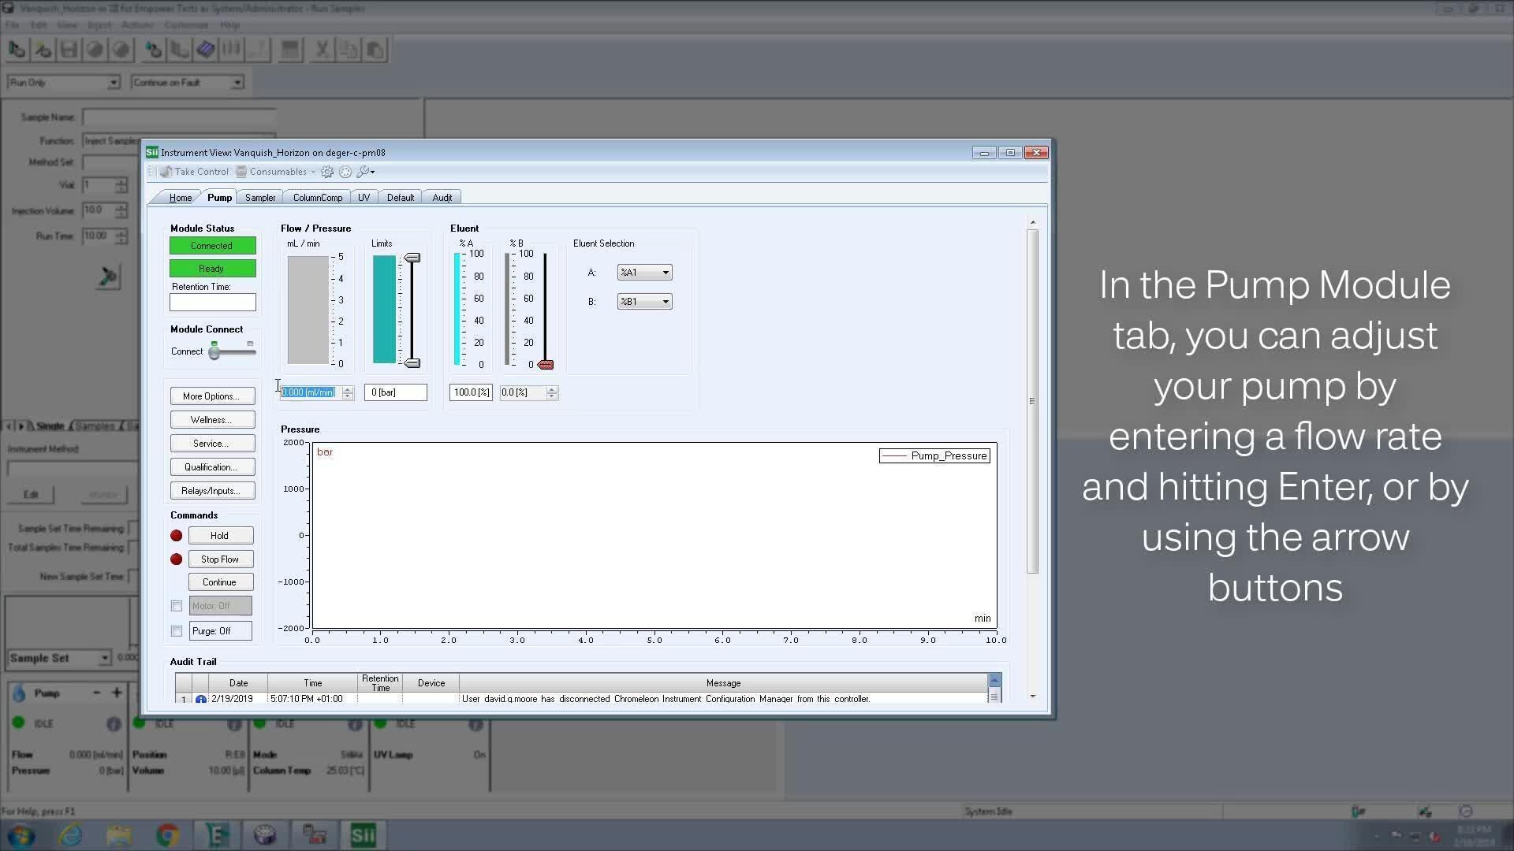Open Chrome from the Windows taskbar

(x=167, y=834)
